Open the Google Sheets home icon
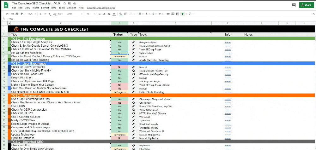 pyautogui.click(x=6, y=5)
